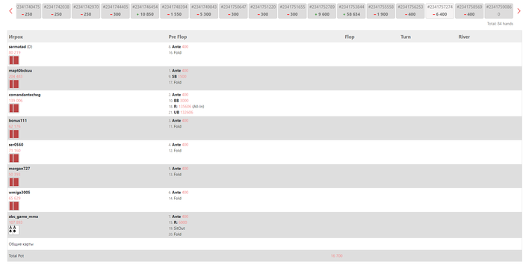Go to next hands with the right arrow

(519, 11)
